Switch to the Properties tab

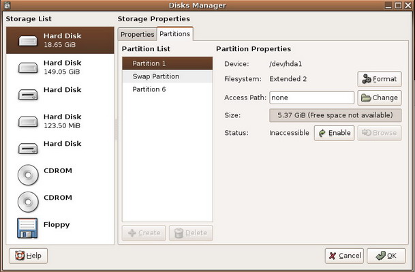coord(138,35)
